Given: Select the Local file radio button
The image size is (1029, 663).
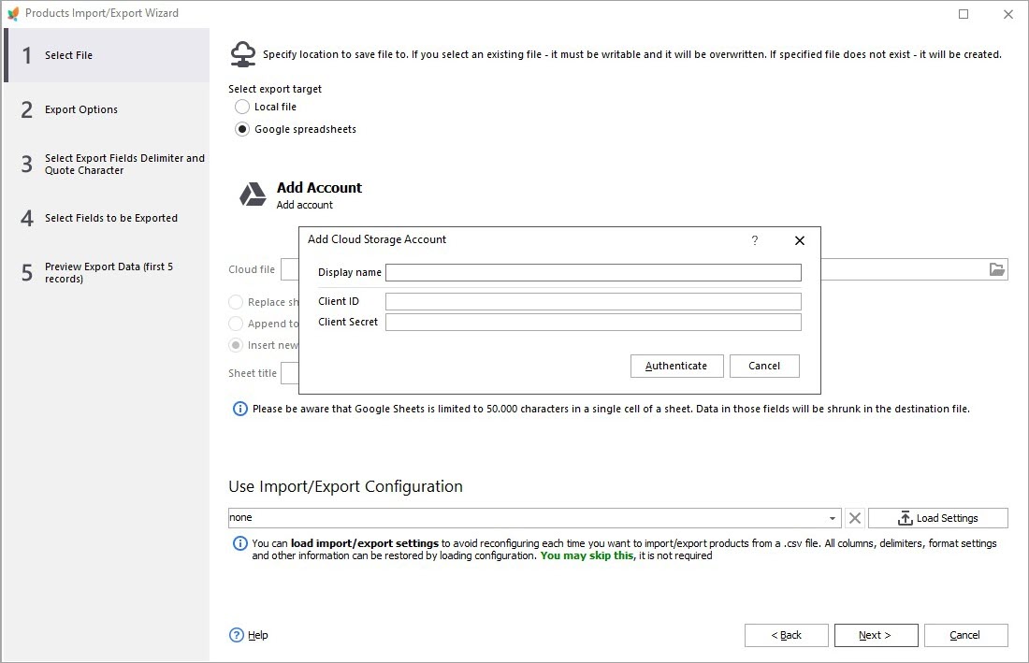Looking at the screenshot, I should point(242,107).
